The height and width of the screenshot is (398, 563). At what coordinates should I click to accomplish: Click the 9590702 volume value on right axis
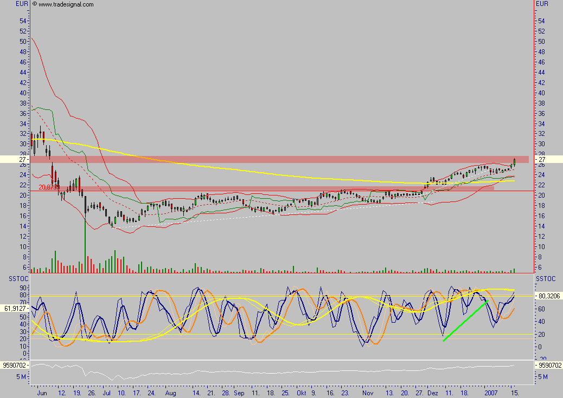click(549, 366)
